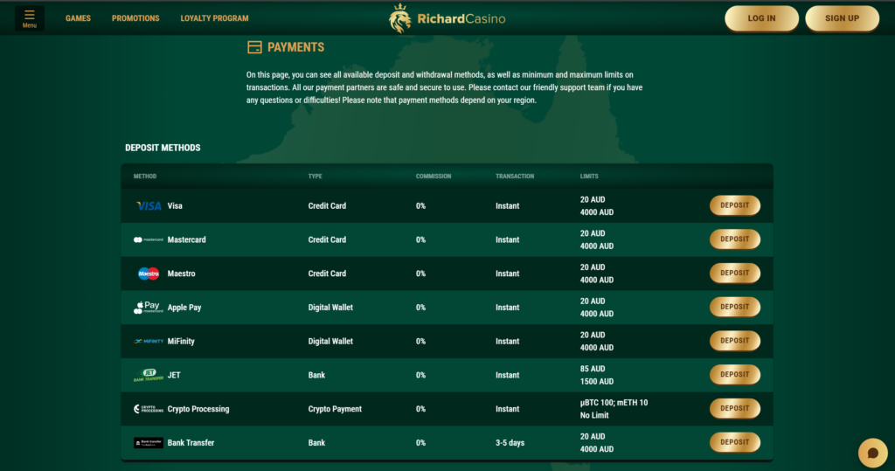Click Digital Wallet type in Apple Pay row

(330, 307)
